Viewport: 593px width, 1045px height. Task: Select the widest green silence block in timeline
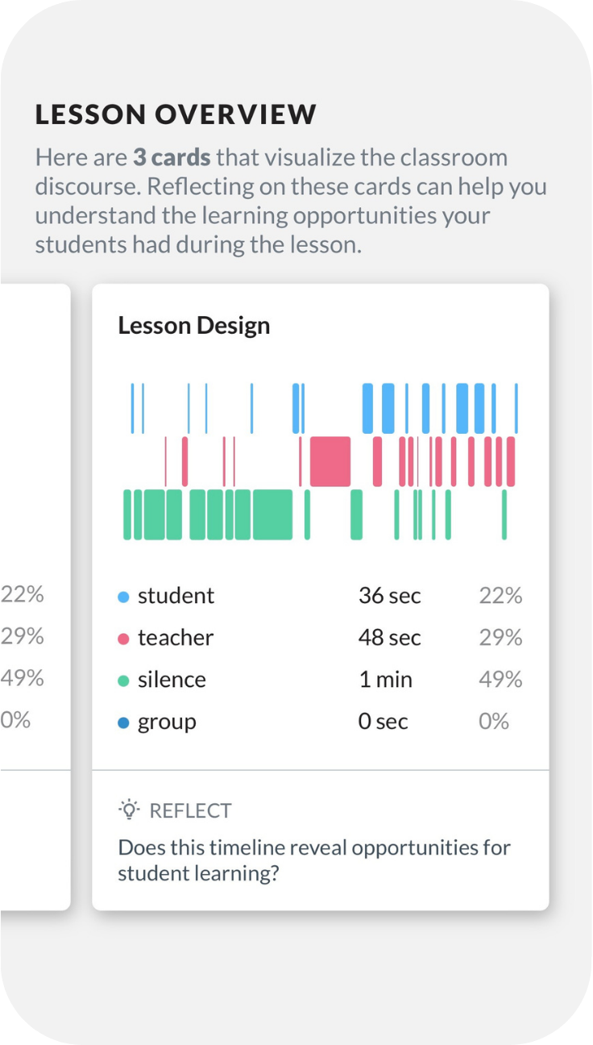pos(272,514)
